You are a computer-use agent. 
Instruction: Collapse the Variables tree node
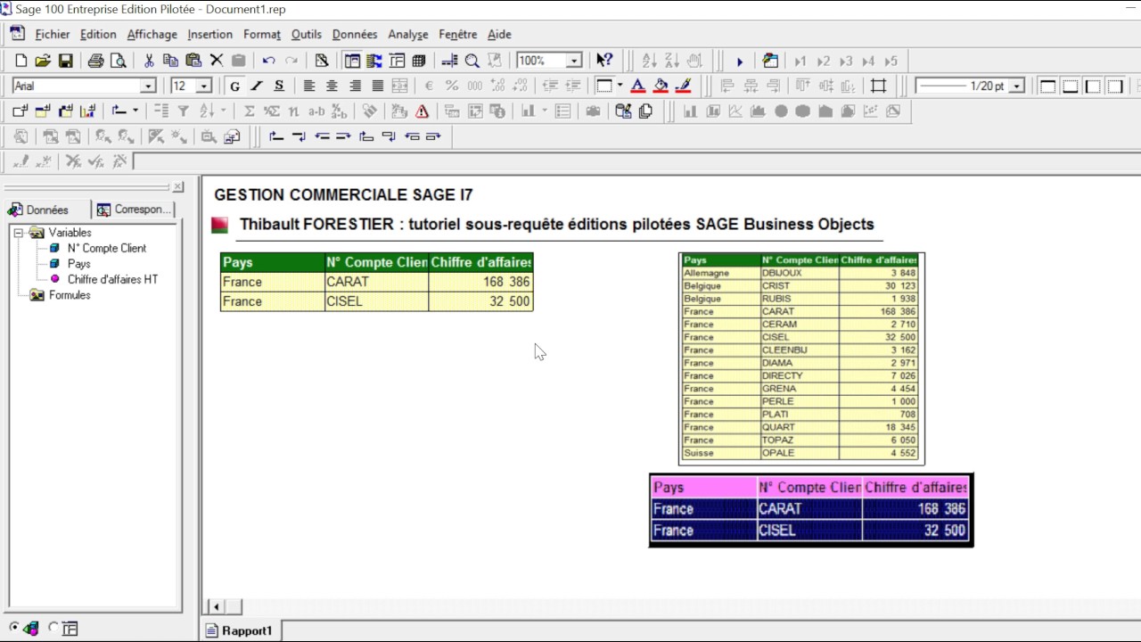tap(18, 233)
